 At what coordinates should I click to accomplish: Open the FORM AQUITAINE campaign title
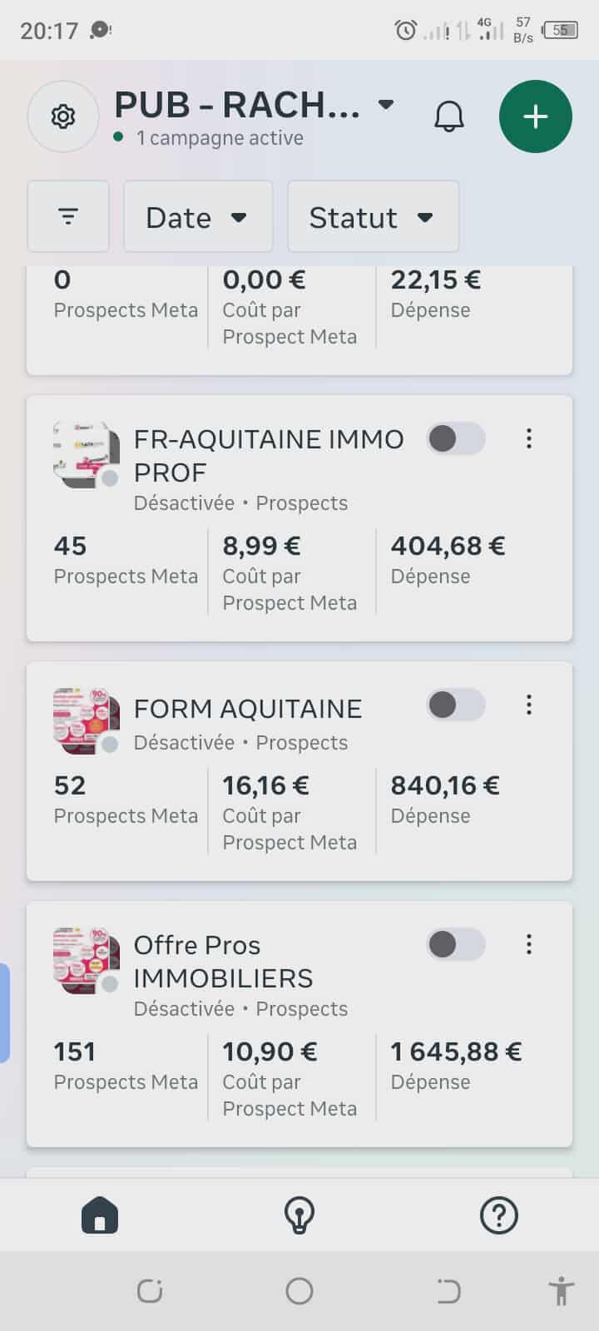click(248, 709)
